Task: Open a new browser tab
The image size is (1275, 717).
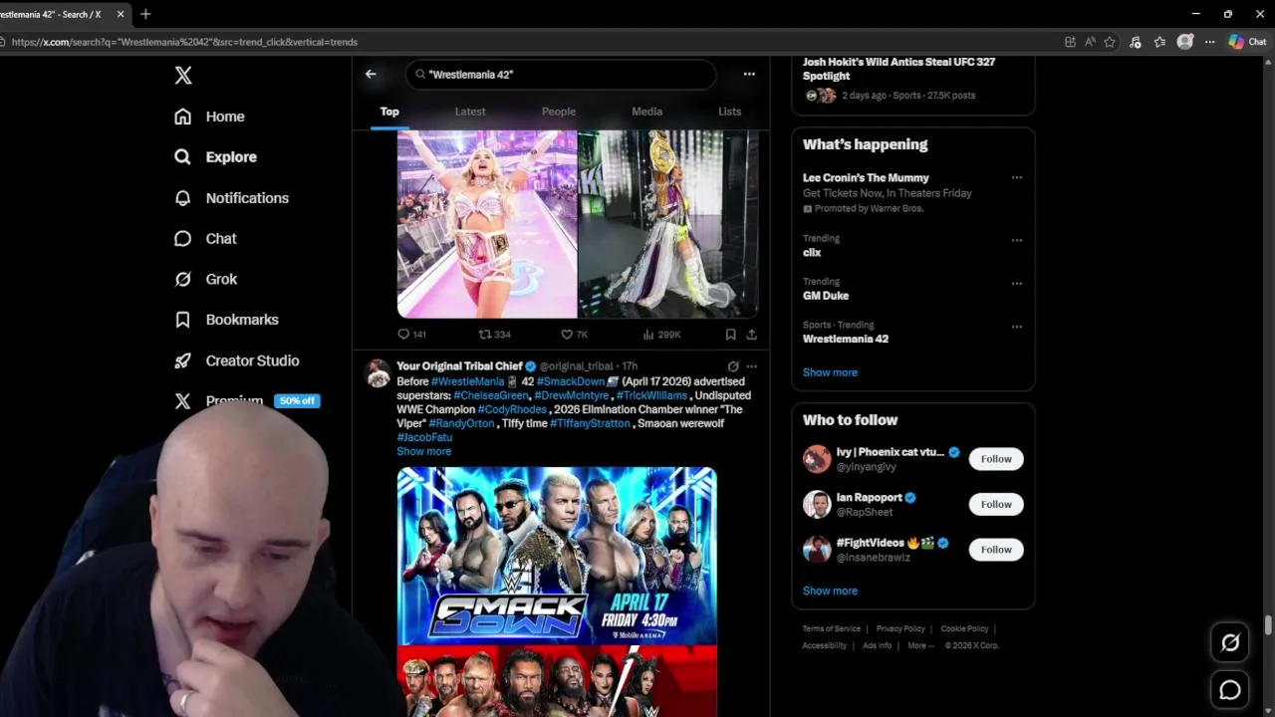Action: click(145, 14)
